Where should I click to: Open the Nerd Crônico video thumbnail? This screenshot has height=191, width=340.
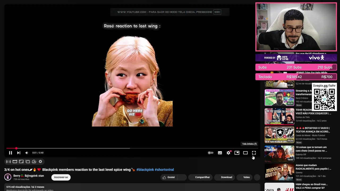[x=279, y=97]
